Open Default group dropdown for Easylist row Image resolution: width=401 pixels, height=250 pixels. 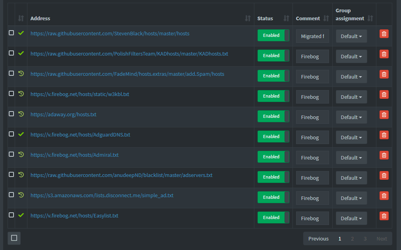pyautogui.click(x=351, y=218)
